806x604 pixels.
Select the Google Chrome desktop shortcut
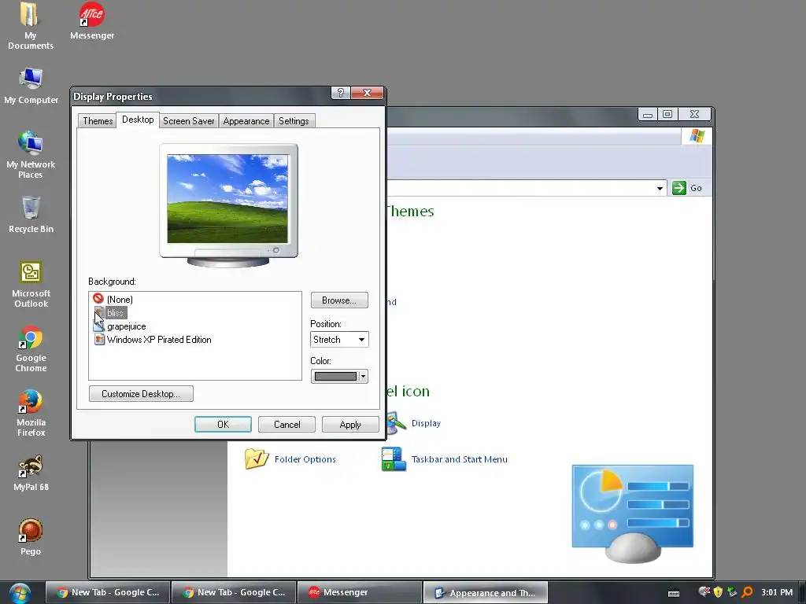pos(31,348)
